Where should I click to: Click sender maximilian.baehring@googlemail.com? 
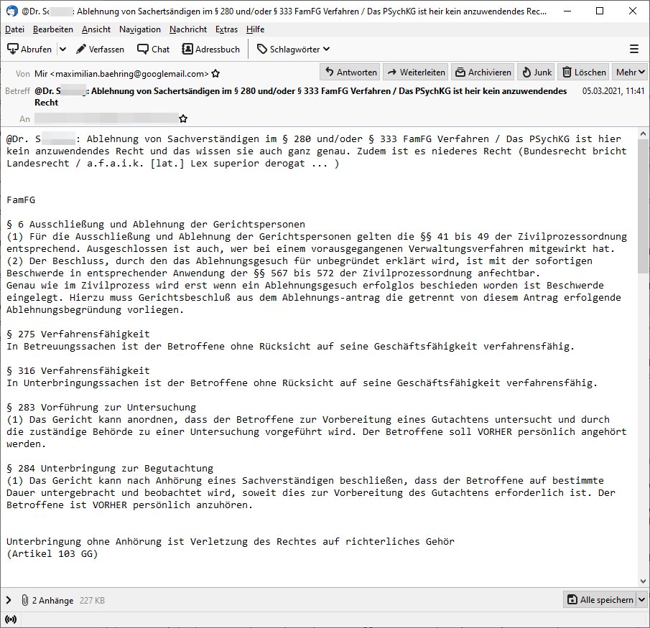click(121, 74)
